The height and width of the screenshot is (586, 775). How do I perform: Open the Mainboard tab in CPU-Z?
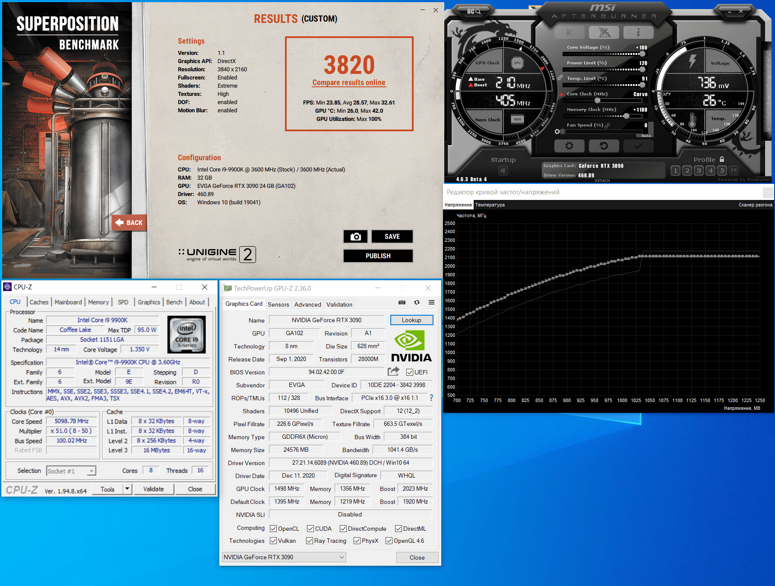click(68, 302)
